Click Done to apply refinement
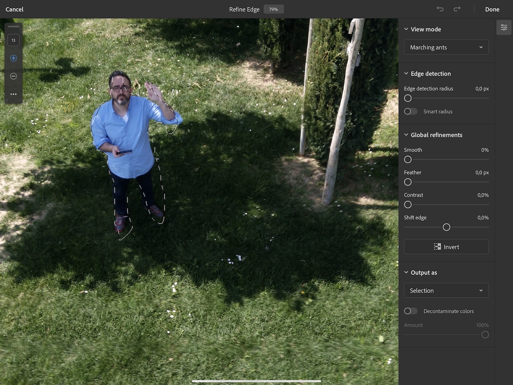Viewport: 513px width, 385px height. (492, 9)
